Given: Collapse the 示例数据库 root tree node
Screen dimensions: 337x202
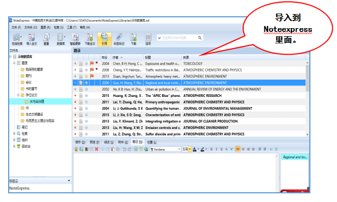Looking at the screenshot, I should pos(10,57).
